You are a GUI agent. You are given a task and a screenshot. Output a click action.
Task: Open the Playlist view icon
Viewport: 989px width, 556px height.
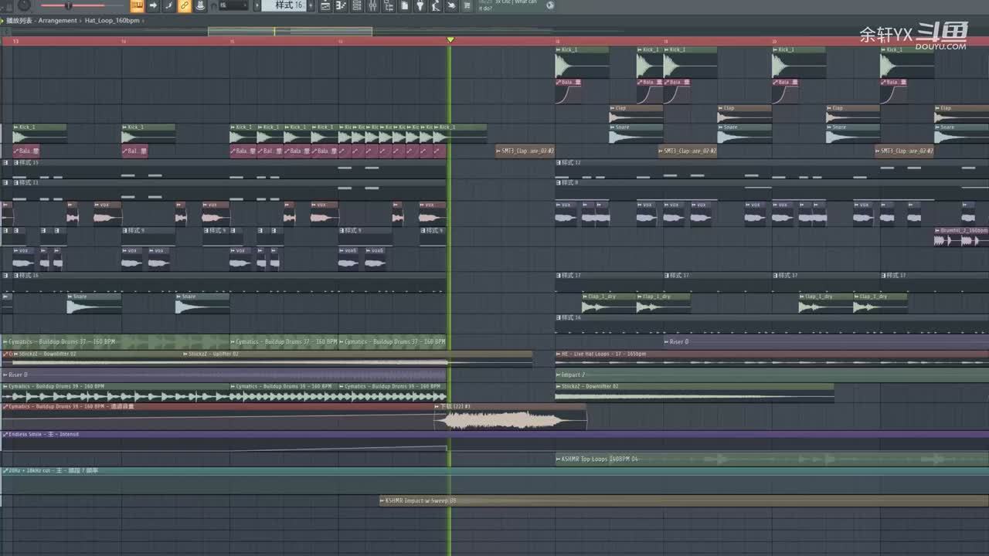(x=325, y=5)
